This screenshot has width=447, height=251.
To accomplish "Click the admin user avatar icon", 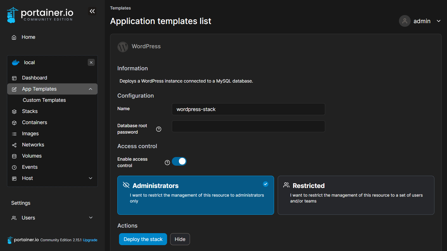I will click(405, 21).
